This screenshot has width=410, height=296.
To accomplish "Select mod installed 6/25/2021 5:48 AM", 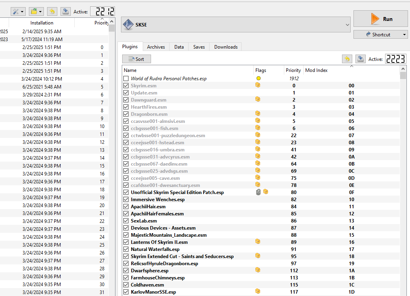I will pos(54,87).
